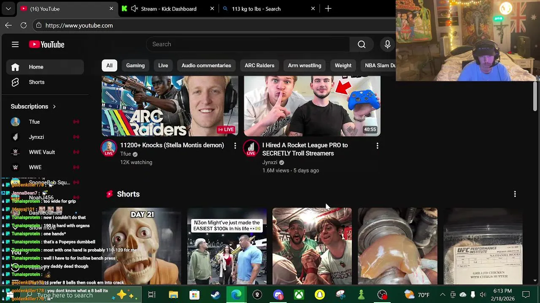Open File Explorer from the taskbar
Screen dimensions: 540x303
coord(173,295)
